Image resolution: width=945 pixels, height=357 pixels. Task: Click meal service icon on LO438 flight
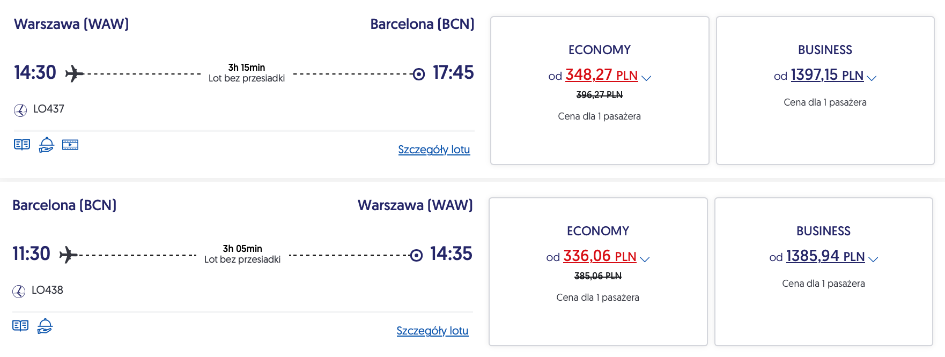(x=45, y=326)
